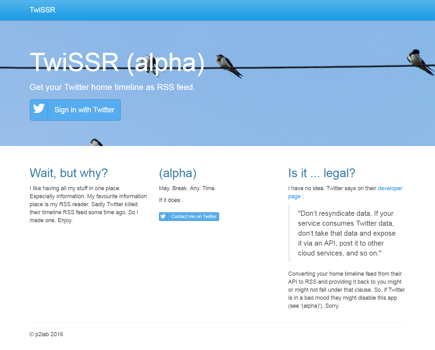Screen dimensions: 435x350
Task: Click the "If it does:" text
Action: (170, 200)
